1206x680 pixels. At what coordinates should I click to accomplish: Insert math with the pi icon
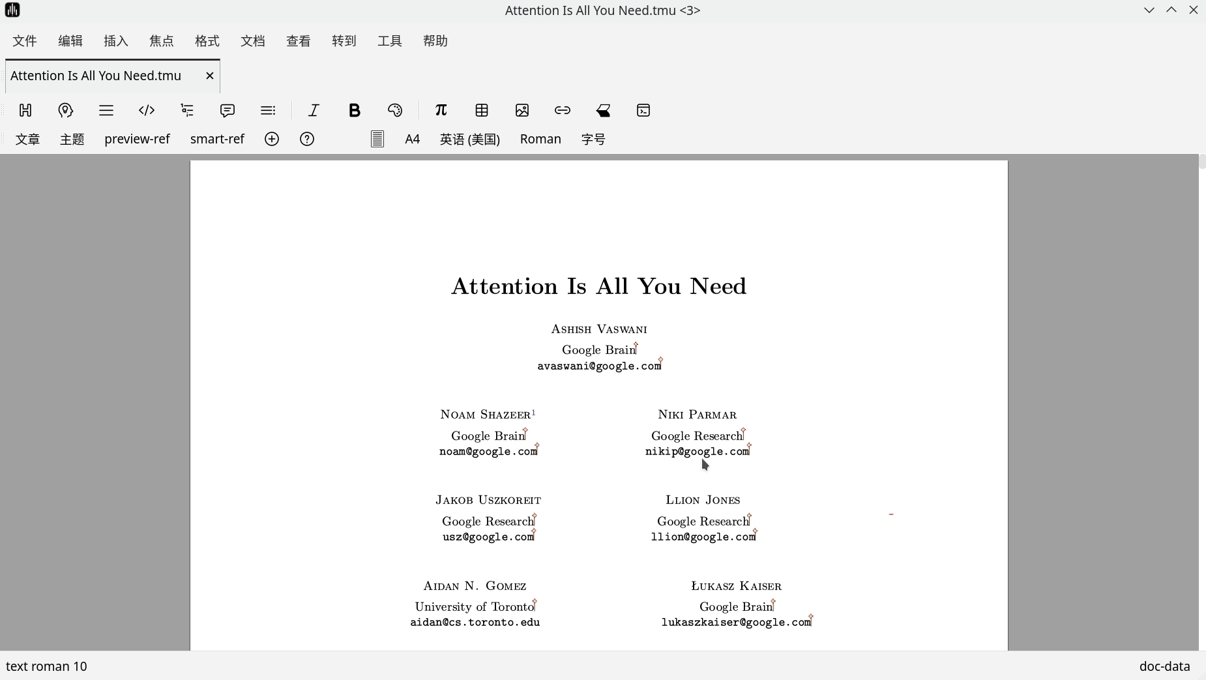click(x=441, y=110)
